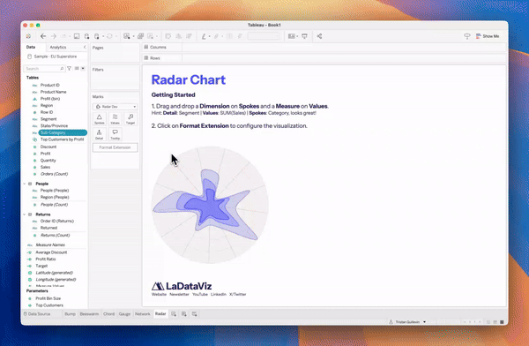529x346 pixels.
Task: Open the Show Me panel
Action: (x=488, y=36)
